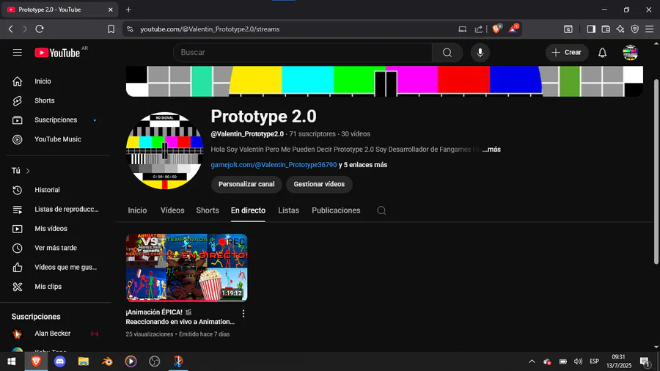Search within the channel using magnifier
Screen dimensions: 660x371
coord(381,210)
